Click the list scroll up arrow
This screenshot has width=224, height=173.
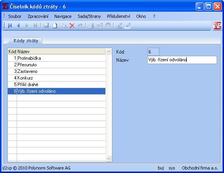point(109,52)
